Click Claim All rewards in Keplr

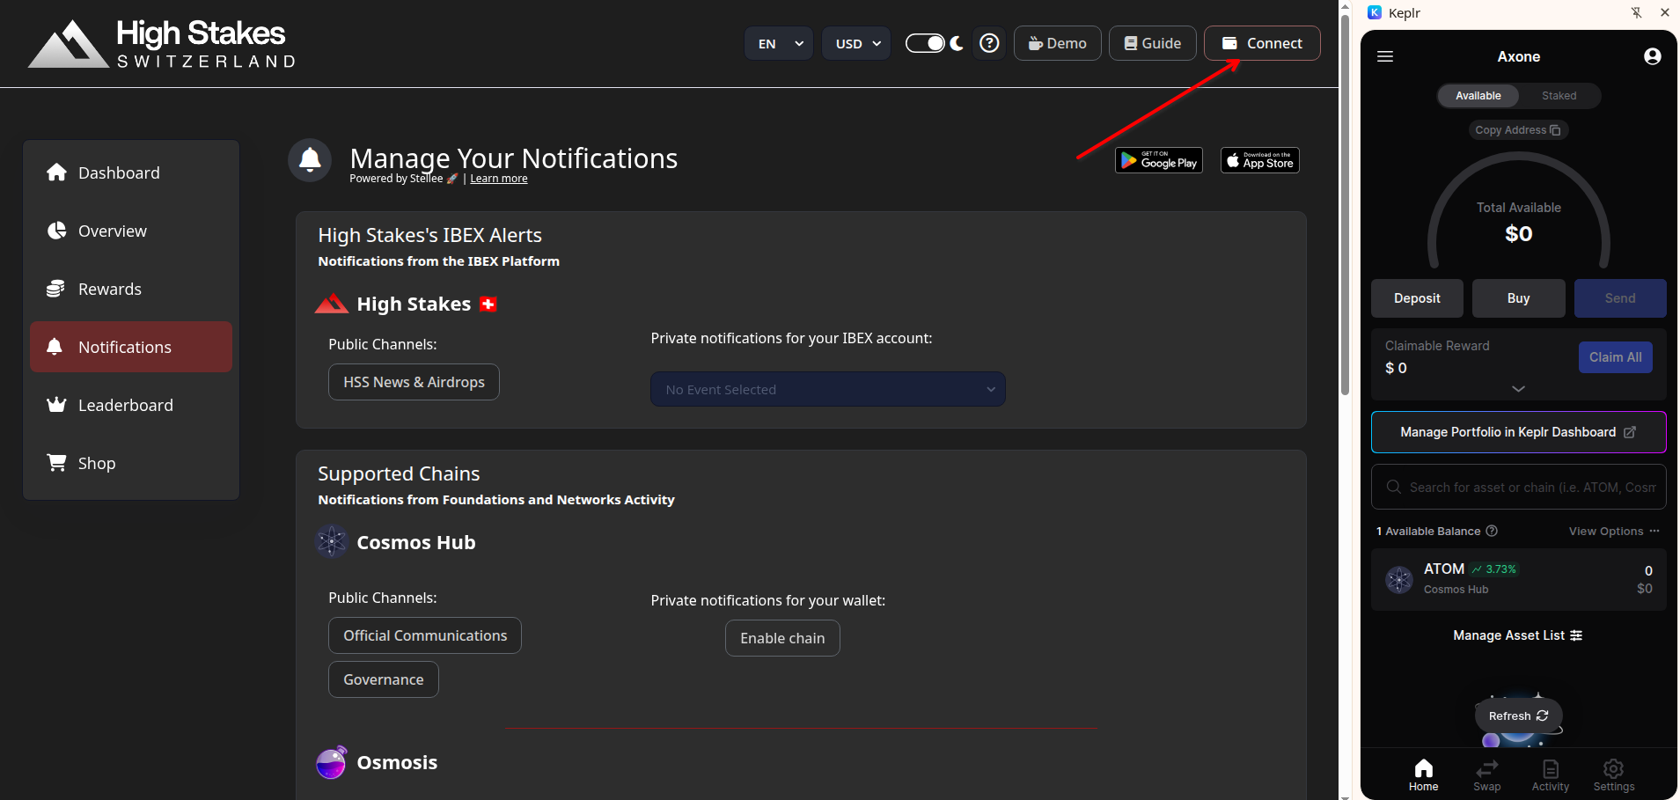click(1615, 357)
